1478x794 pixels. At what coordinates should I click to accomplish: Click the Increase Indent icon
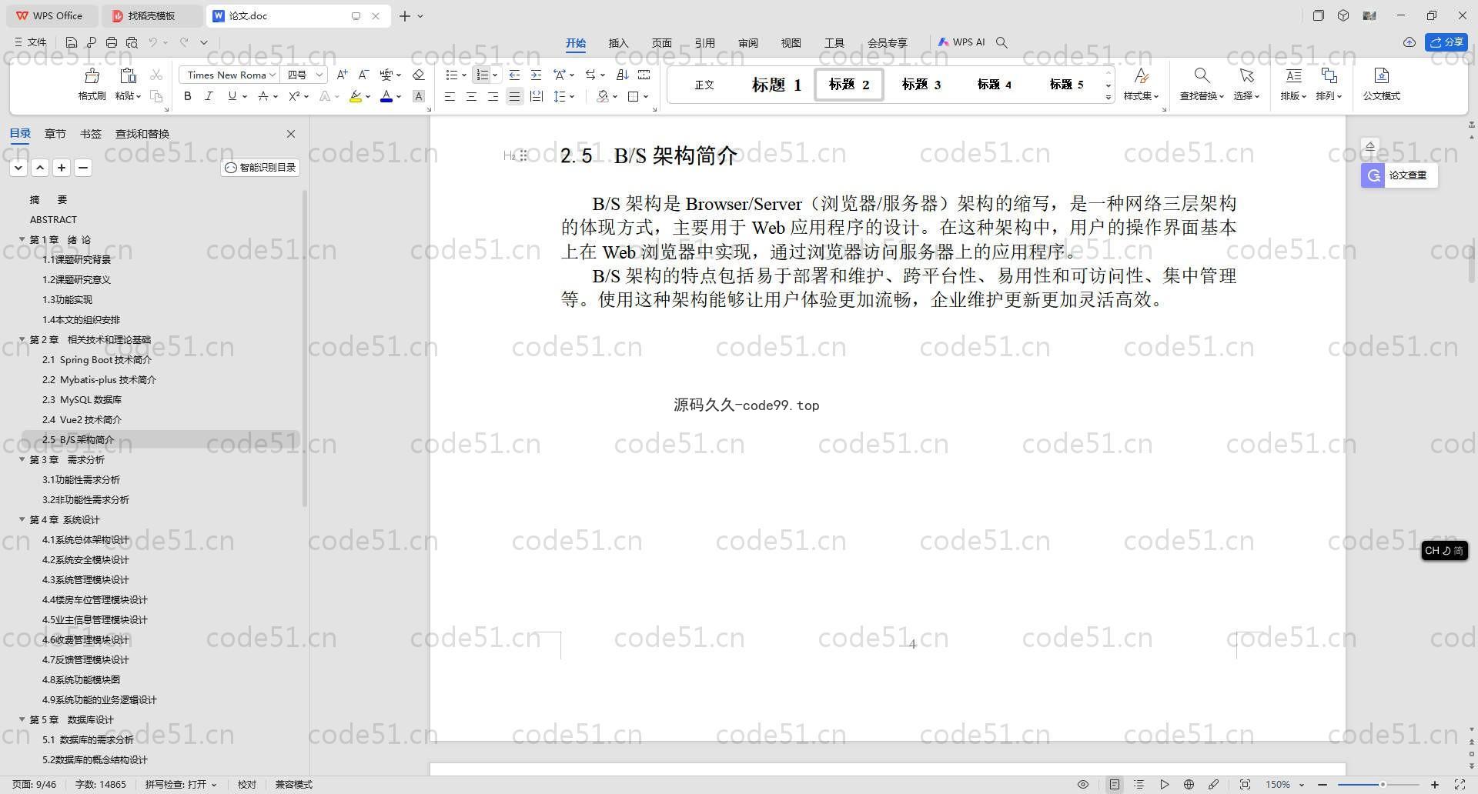(536, 75)
